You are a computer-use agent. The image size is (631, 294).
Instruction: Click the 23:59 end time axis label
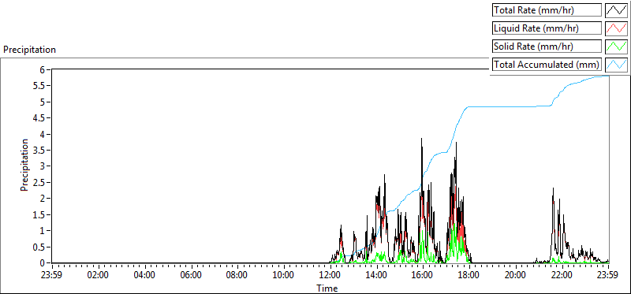(608, 276)
